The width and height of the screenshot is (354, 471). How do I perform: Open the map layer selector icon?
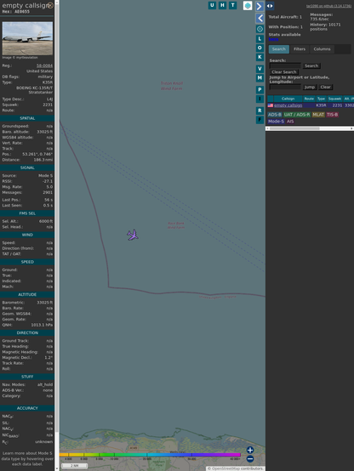tap(248, 5)
